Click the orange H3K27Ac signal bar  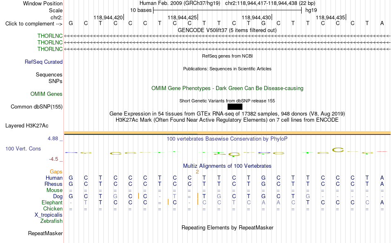coord(227,132)
